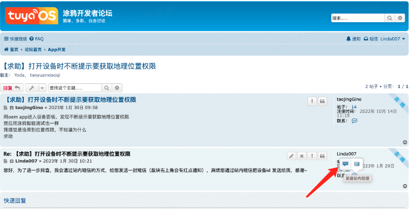409x209 pixels.
Task: Send email via envelope popup icon
Action: [x=357, y=164]
